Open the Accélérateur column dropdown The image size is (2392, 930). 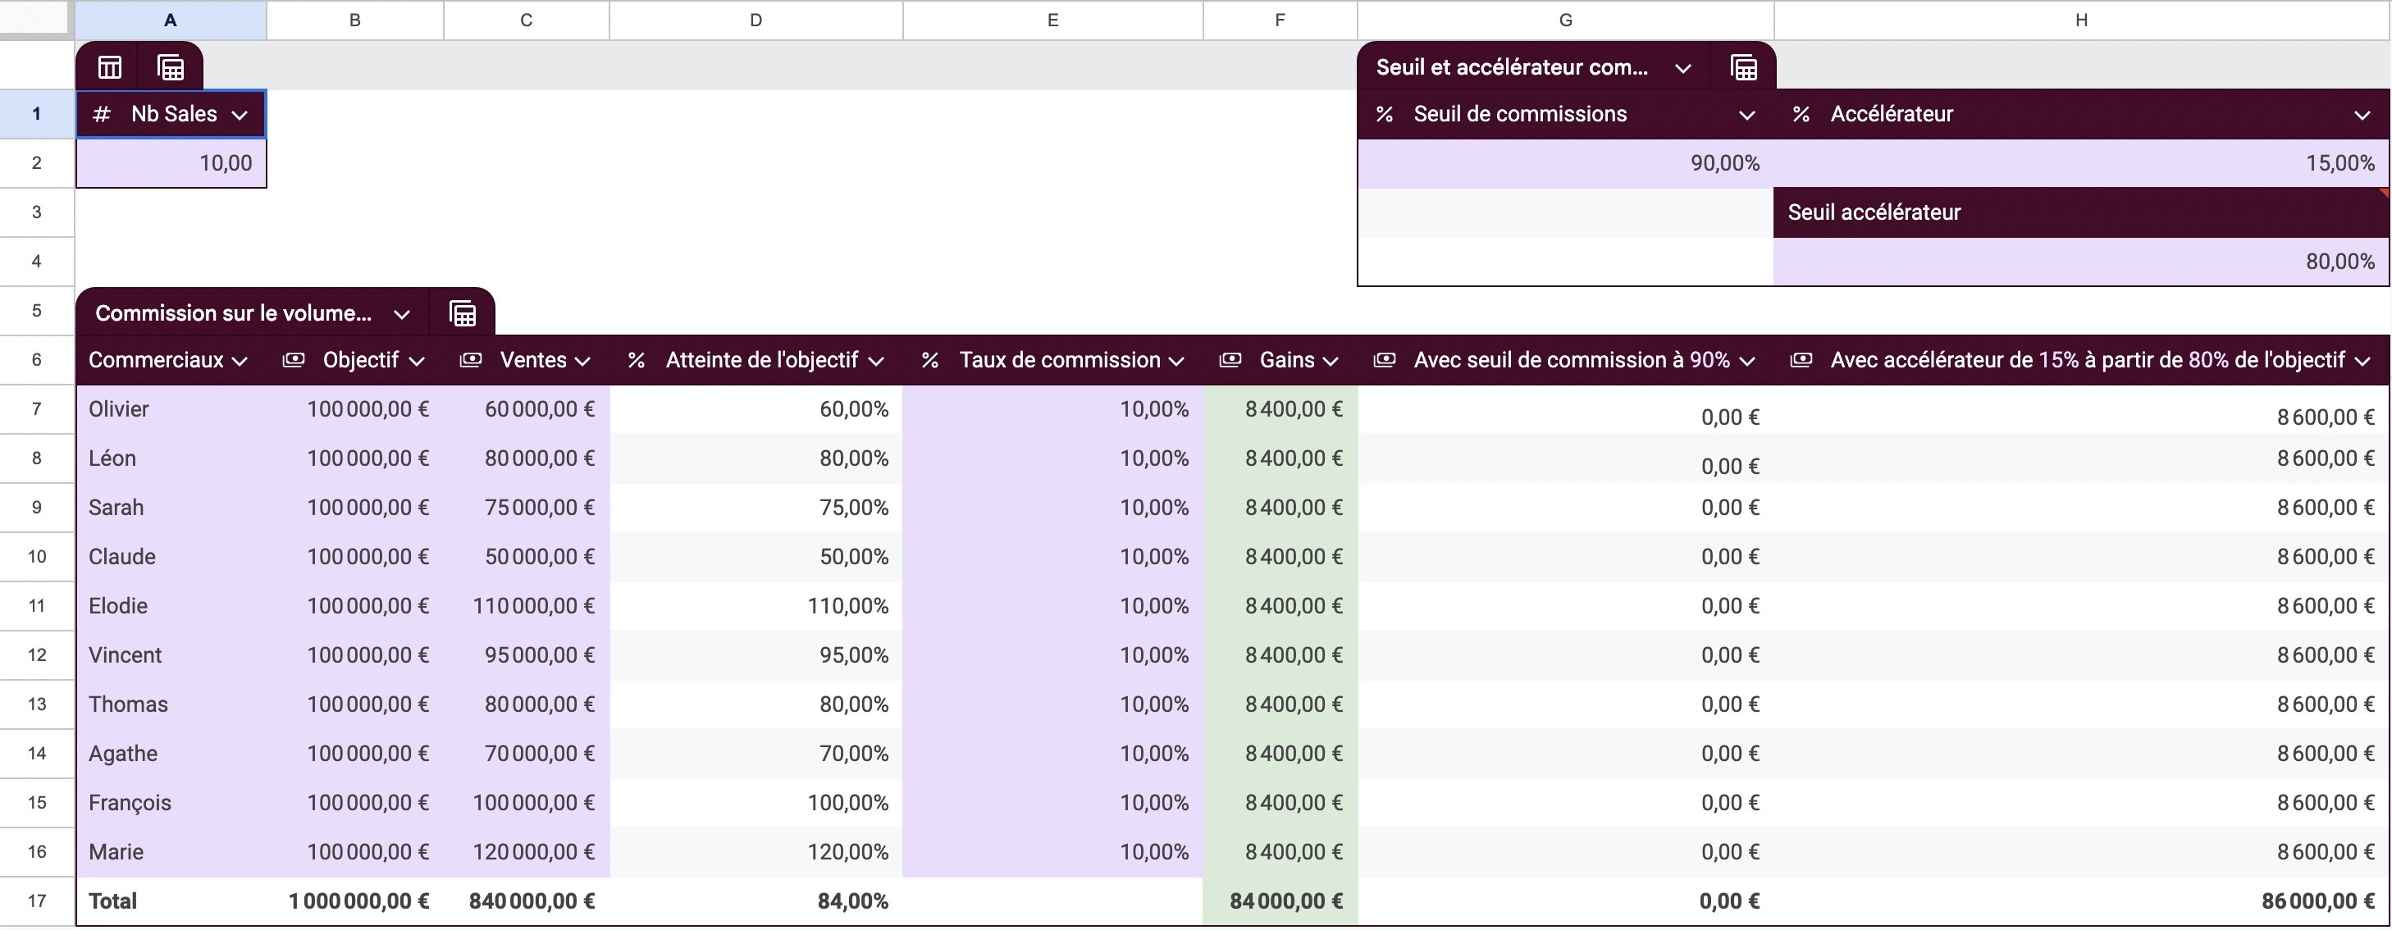coord(2362,115)
